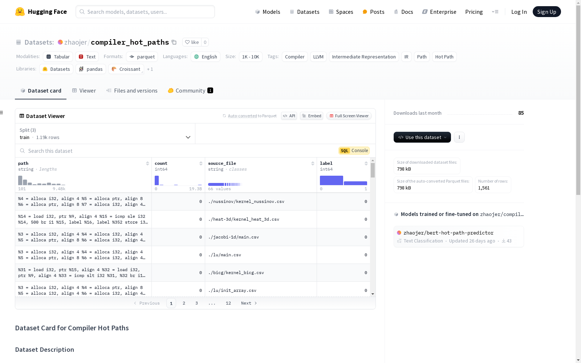
Task: Select the ./heat-3d/kernel_heat_3d.csv cell
Action: coord(261,219)
